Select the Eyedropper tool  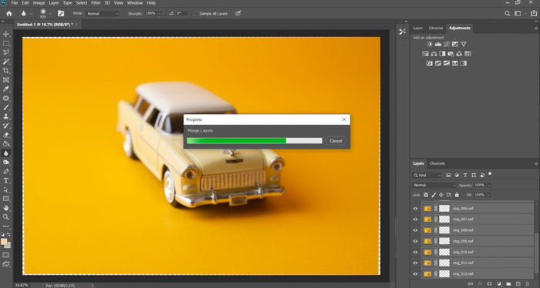click(6, 89)
